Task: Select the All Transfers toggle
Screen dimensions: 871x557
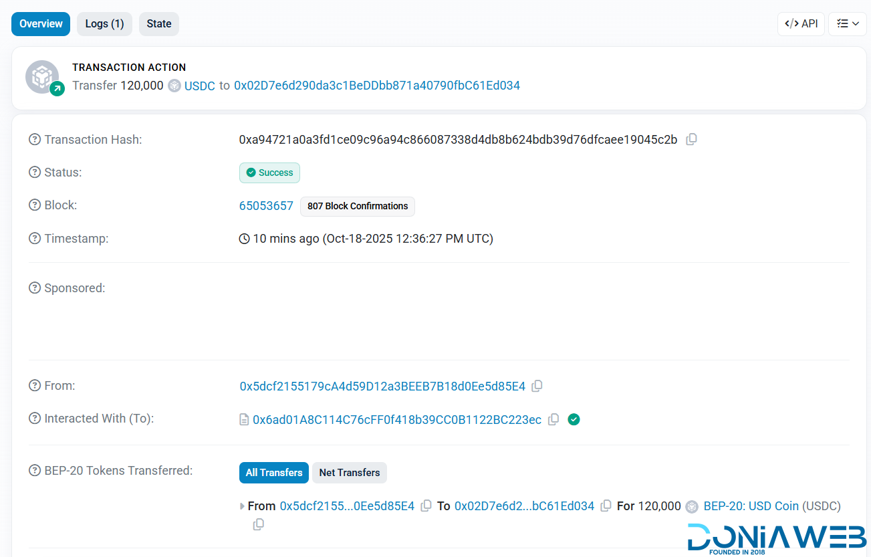Action: click(274, 473)
